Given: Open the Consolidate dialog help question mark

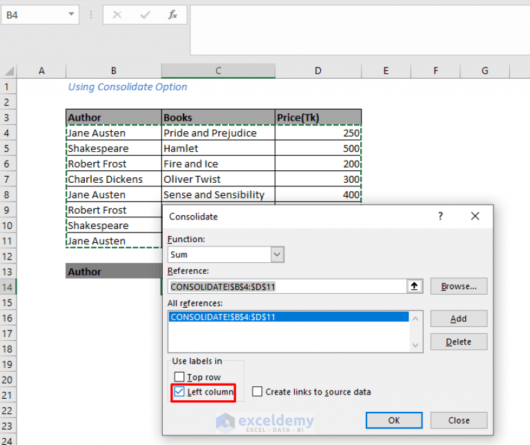Looking at the screenshot, I should click(440, 216).
